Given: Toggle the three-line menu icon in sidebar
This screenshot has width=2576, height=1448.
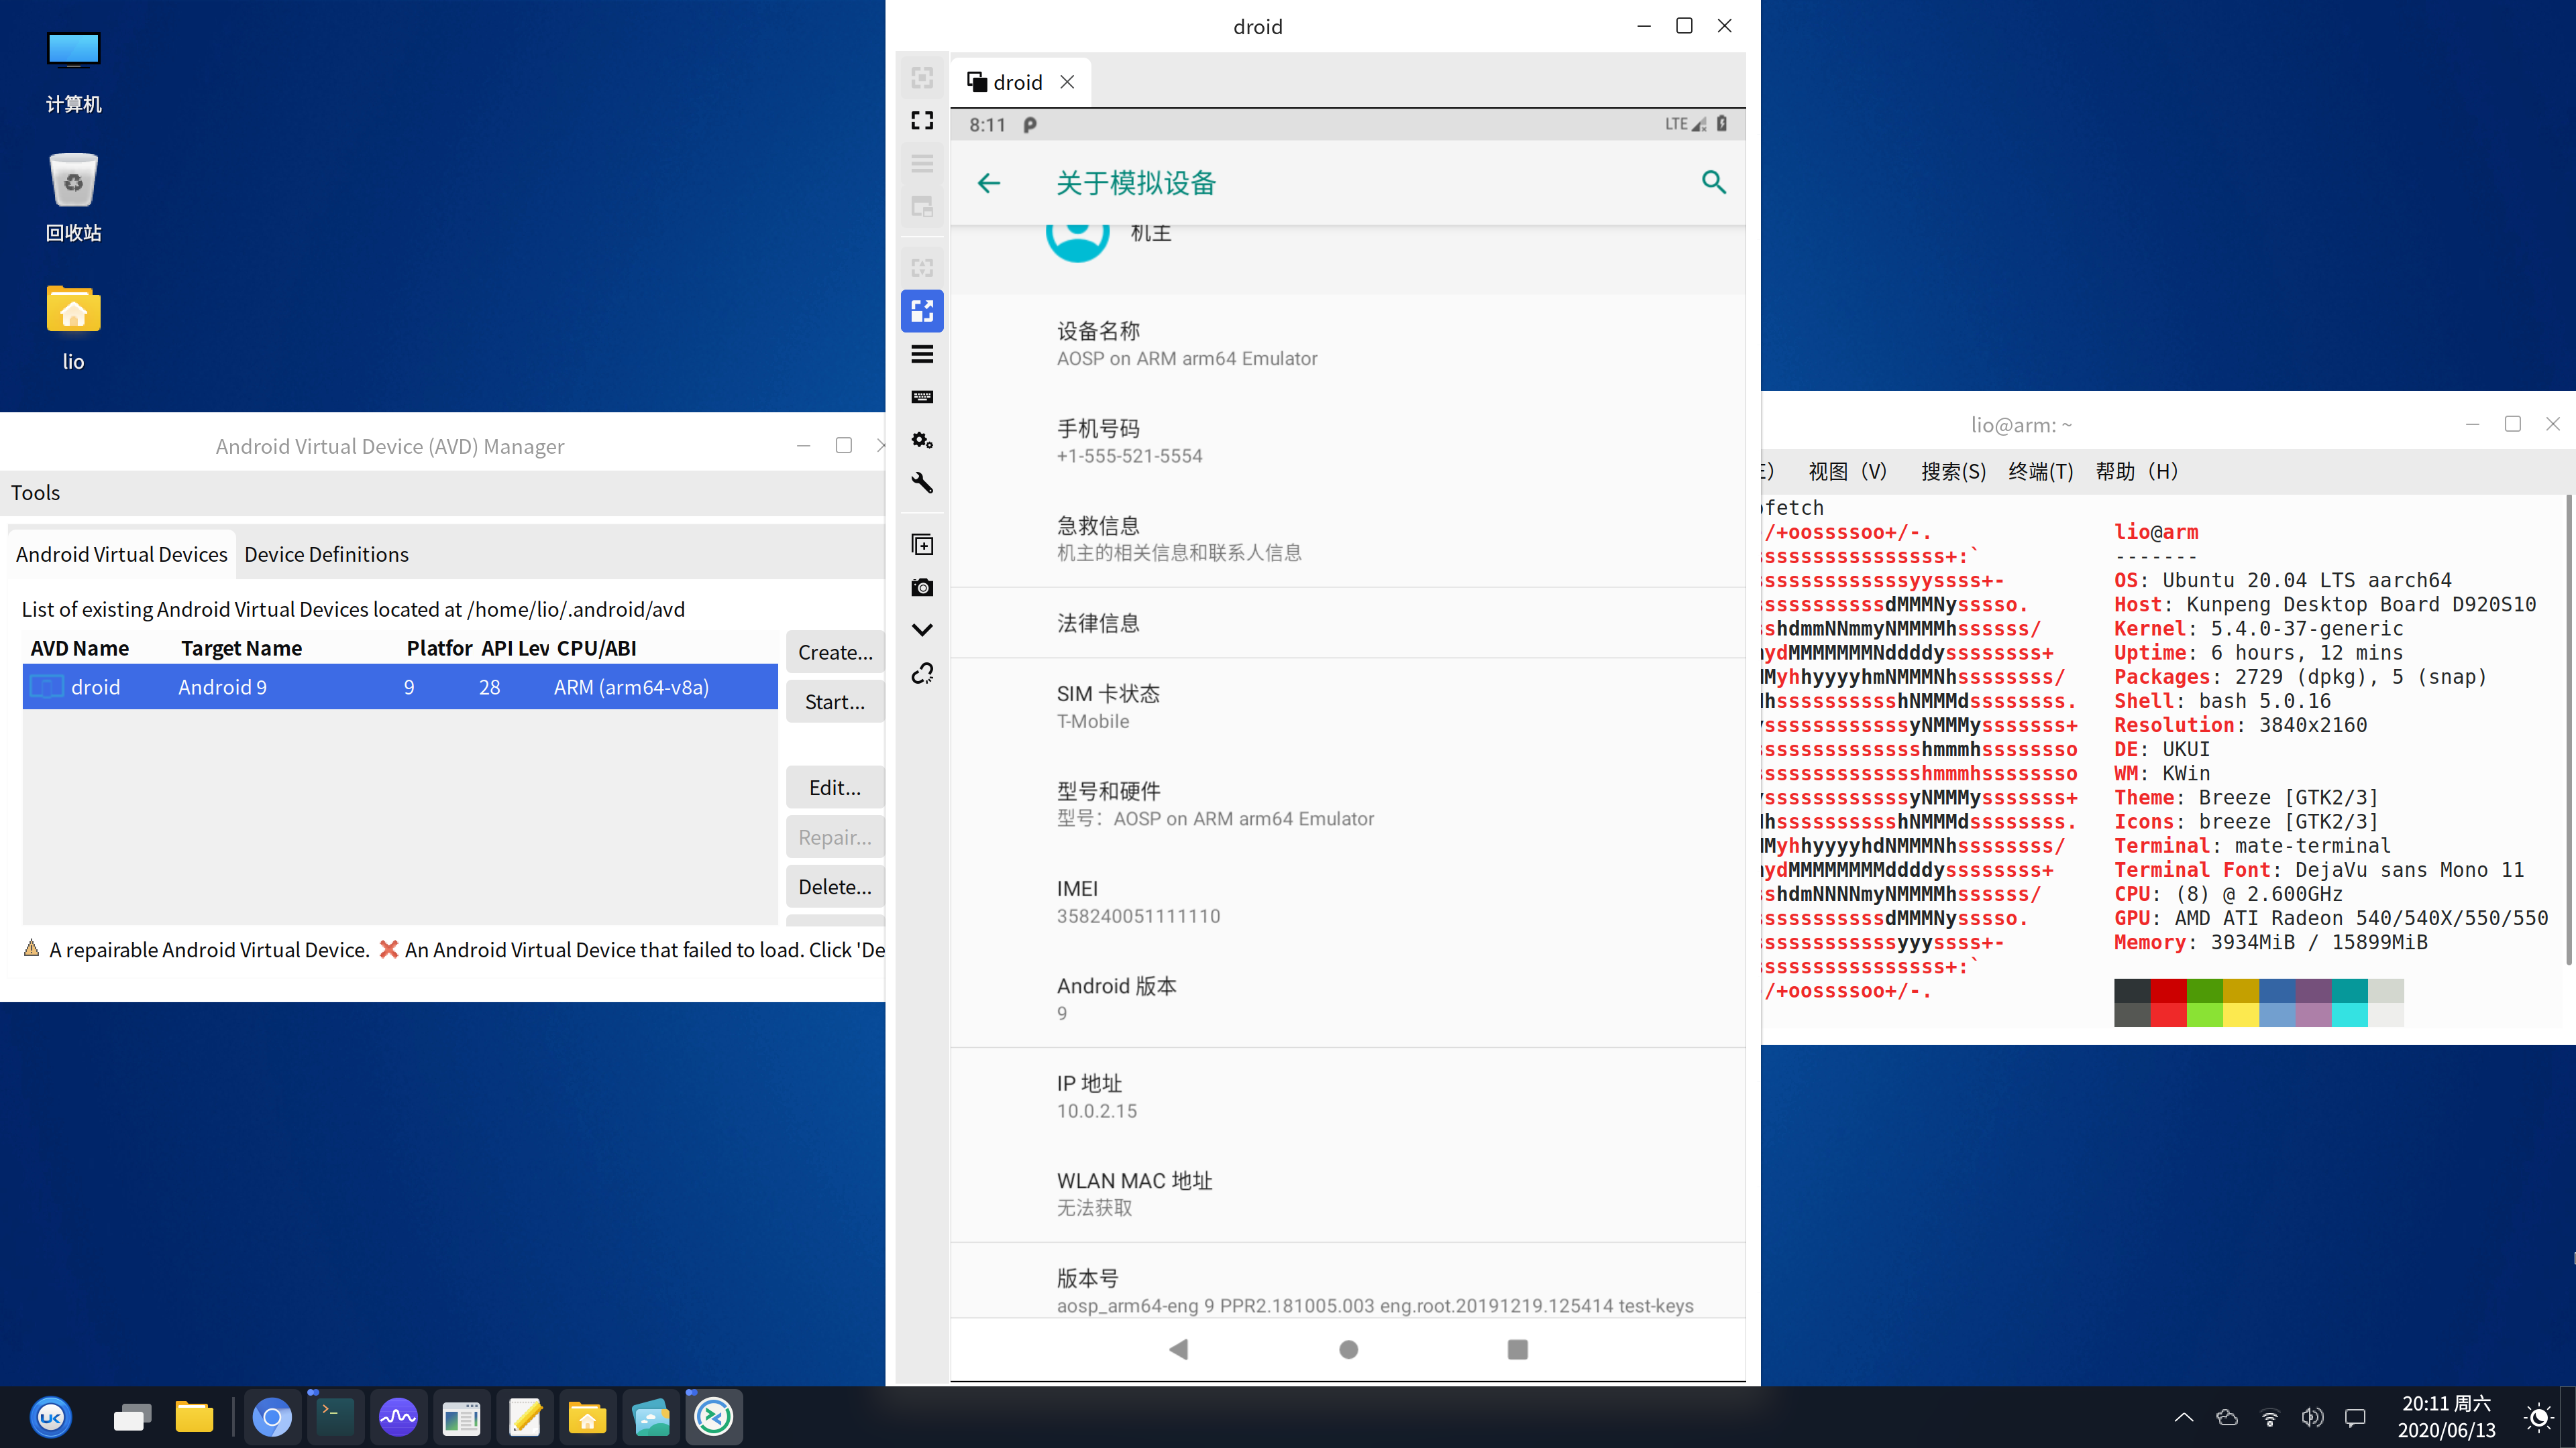Looking at the screenshot, I should [x=922, y=354].
